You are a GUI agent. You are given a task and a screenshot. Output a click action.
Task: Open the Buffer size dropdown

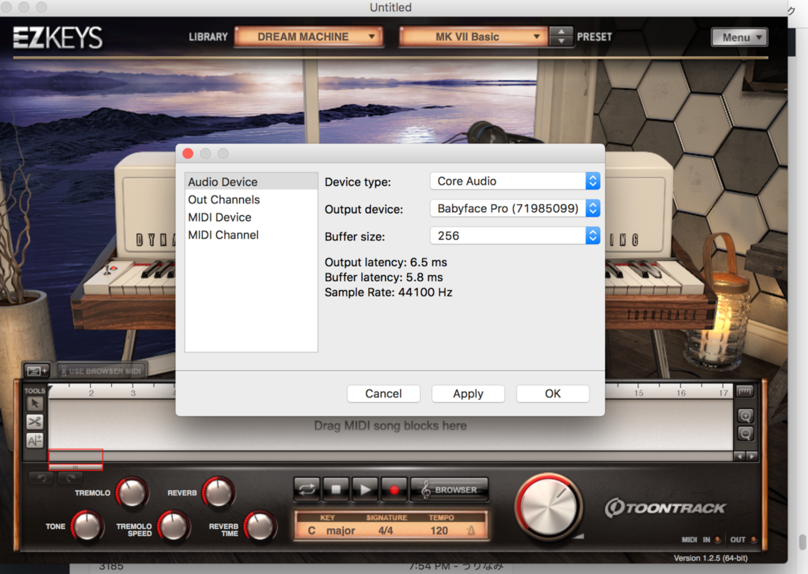tap(514, 236)
